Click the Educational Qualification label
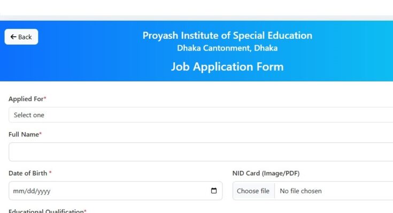The height and width of the screenshot is (213, 393). click(x=47, y=211)
